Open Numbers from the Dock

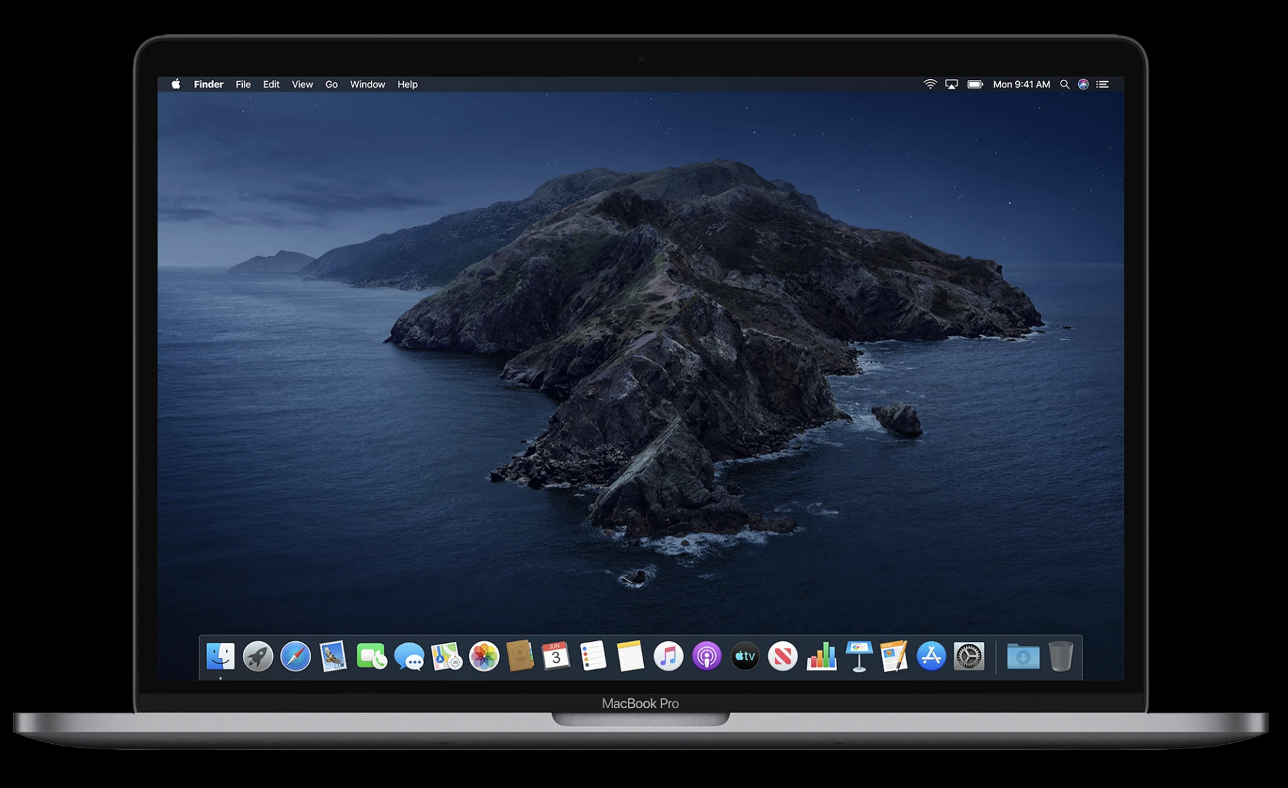(822, 657)
